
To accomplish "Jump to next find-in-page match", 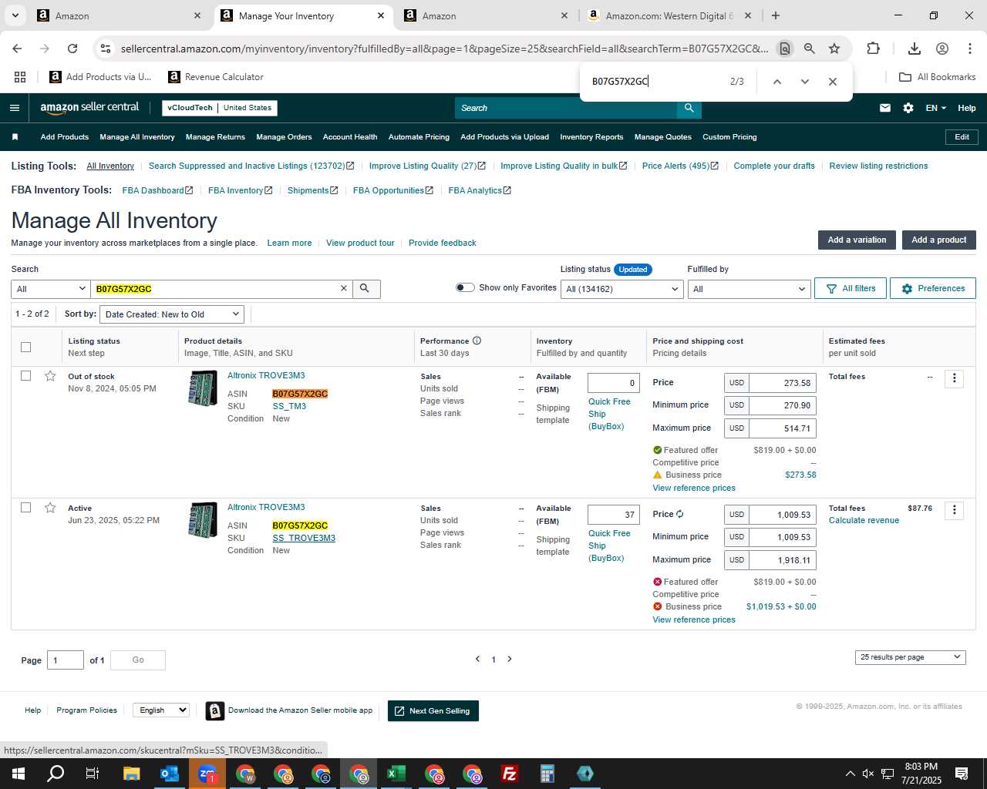I will point(805,82).
